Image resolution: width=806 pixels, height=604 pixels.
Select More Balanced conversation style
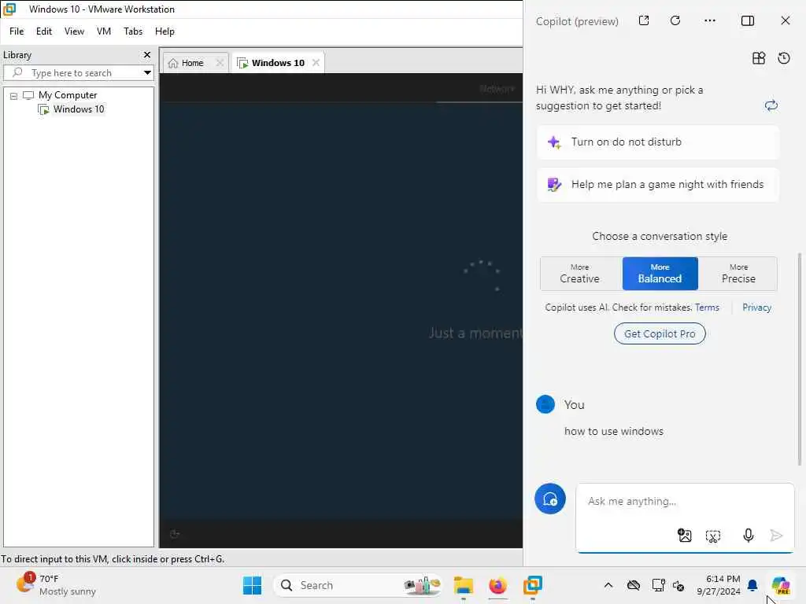click(660, 274)
